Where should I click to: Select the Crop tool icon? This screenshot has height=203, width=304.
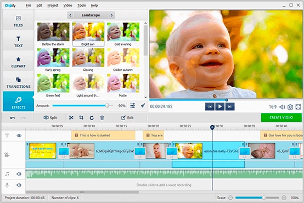[81, 118]
